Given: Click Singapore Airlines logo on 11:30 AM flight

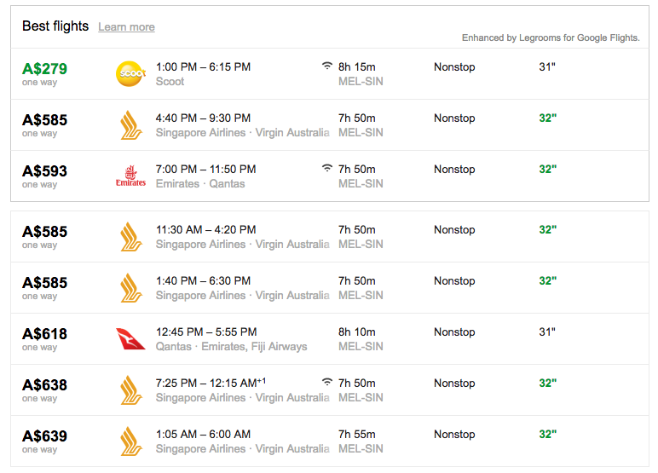Looking at the screenshot, I should pos(131,237).
